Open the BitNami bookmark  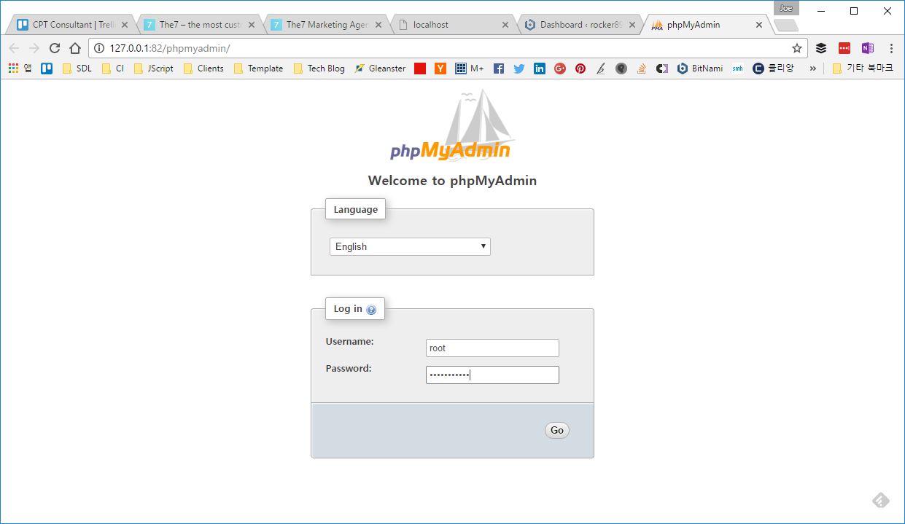700,69
